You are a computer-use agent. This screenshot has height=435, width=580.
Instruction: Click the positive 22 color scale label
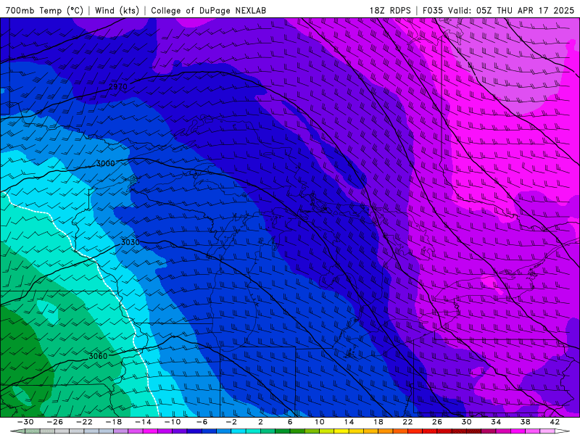(407, 422)
